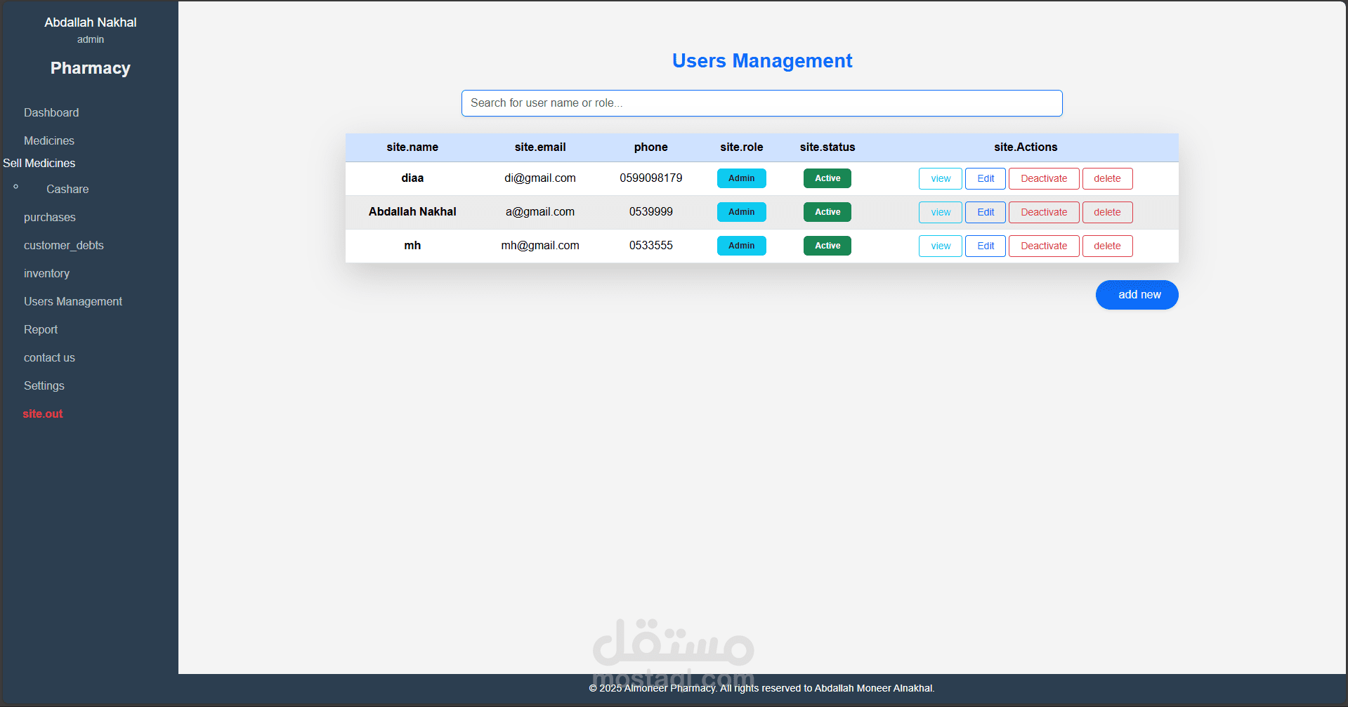Image resolution: width=1348 pixels, height=707 pixels.
Task: Click the footer copyright text
Action: point(762,688)
